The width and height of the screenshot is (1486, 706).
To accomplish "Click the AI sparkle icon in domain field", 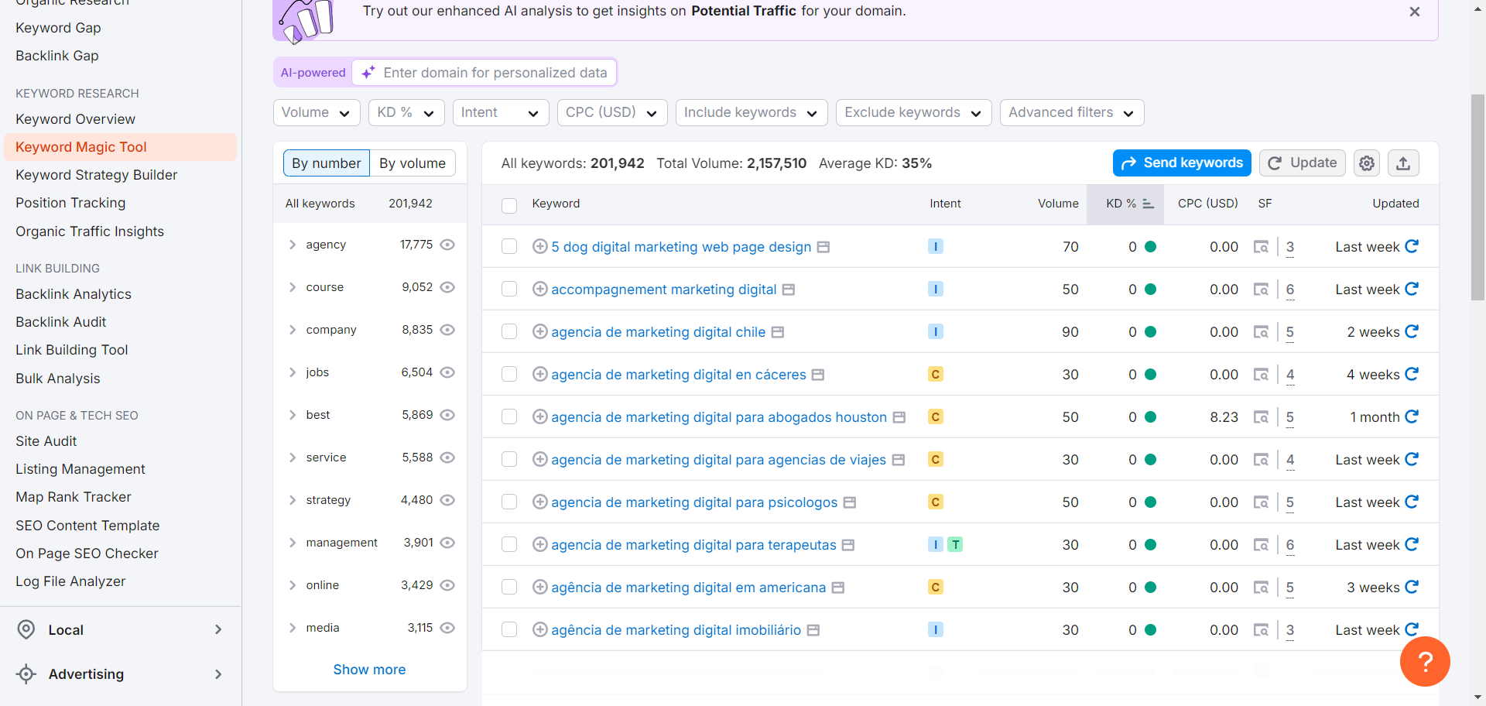I will pyautogui.click(x=368, y=72).
